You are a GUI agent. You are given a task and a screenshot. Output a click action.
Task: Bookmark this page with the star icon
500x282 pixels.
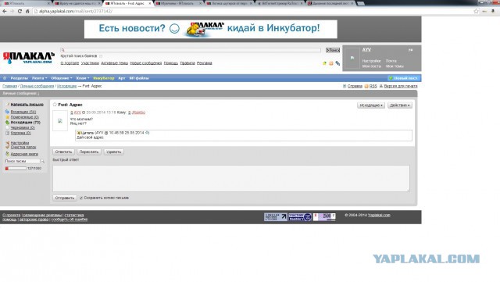pyautogui.click(x=476, y=11)
